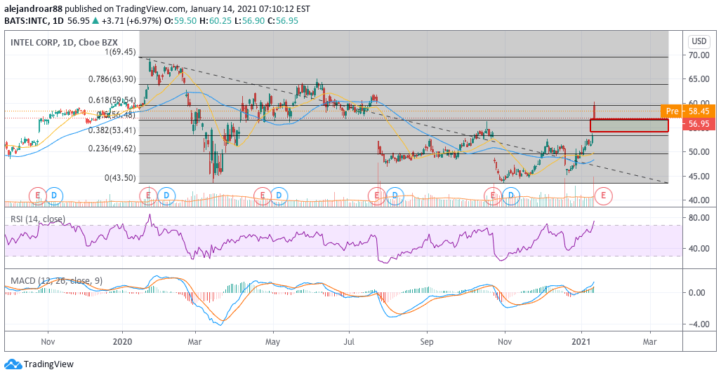Open the TradingView wordmark link
Screen dimensions: 721x377
point(48,364)
